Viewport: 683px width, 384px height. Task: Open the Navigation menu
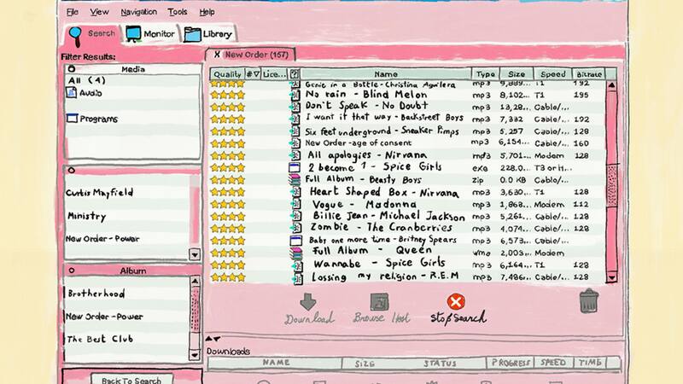(138, 12)
